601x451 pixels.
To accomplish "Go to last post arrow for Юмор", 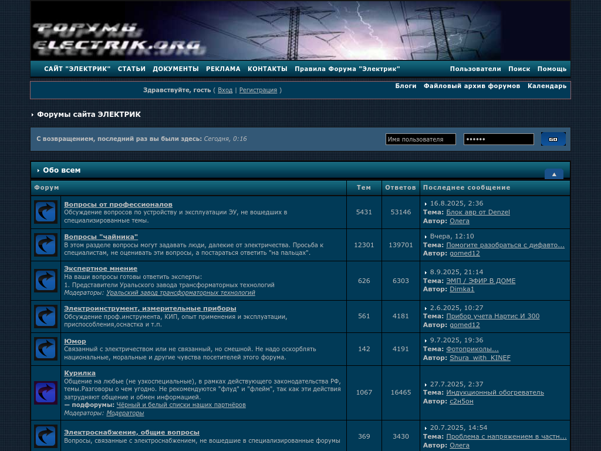I will click(x=426, y=341).
